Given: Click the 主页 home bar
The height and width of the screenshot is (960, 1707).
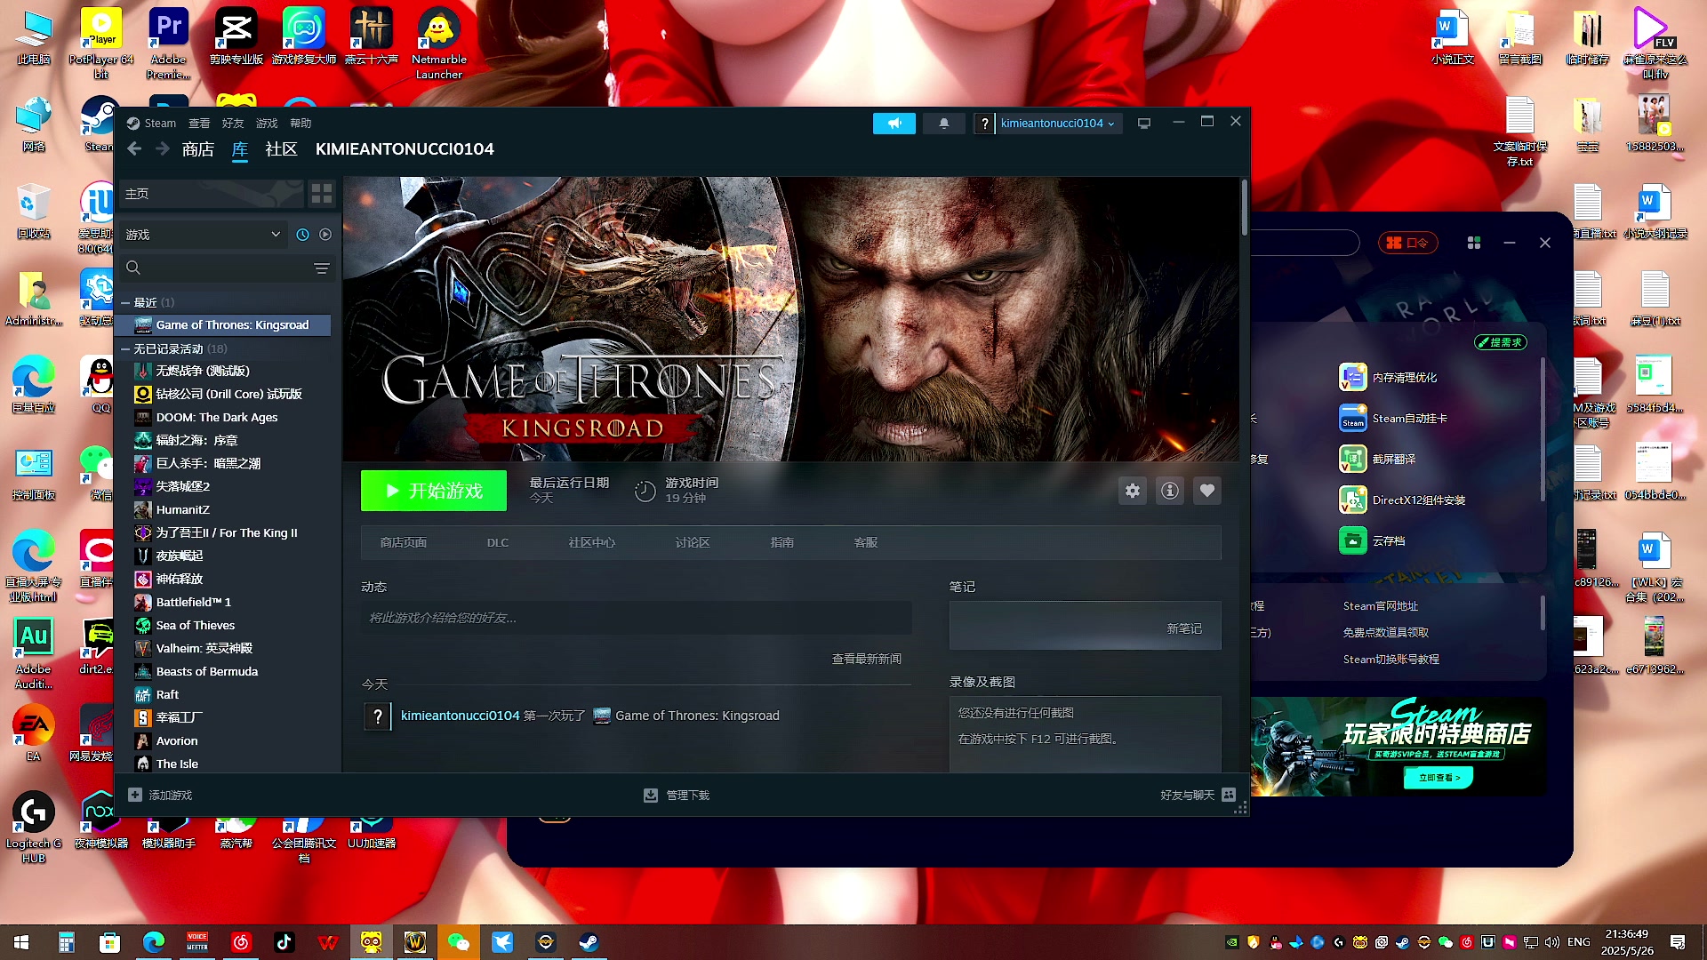Looking at the screenshot, I should [x=212, y=193].
